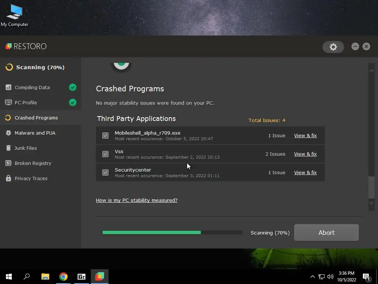
Task: Close the Restoro window
Action: tap(366, 46)
